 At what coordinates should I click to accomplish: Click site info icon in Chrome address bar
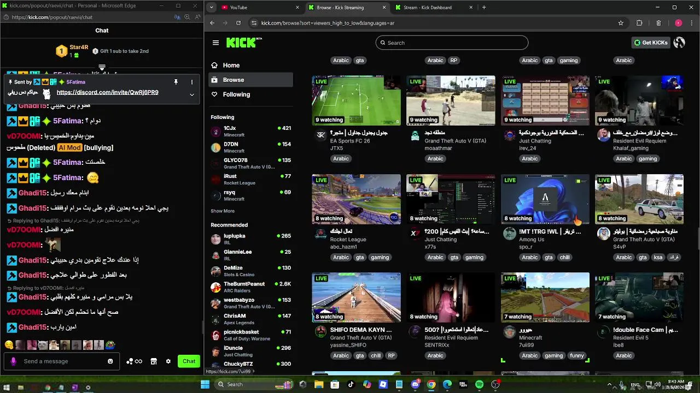click(x=254, y=23)
